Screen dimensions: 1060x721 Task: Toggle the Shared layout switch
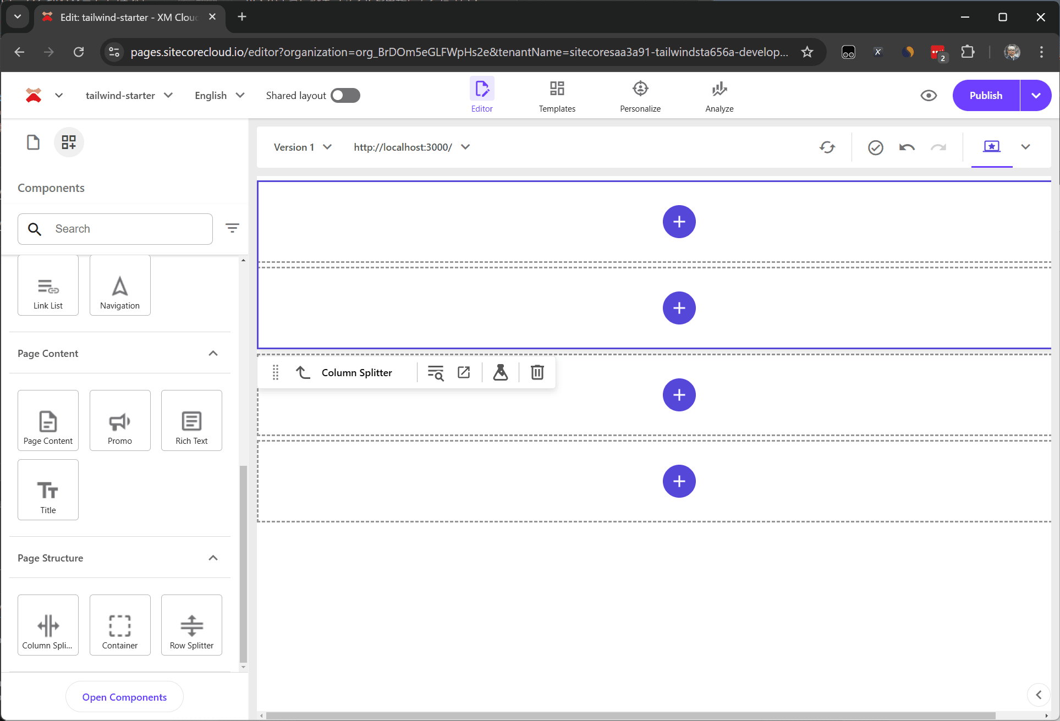(345, 96)
